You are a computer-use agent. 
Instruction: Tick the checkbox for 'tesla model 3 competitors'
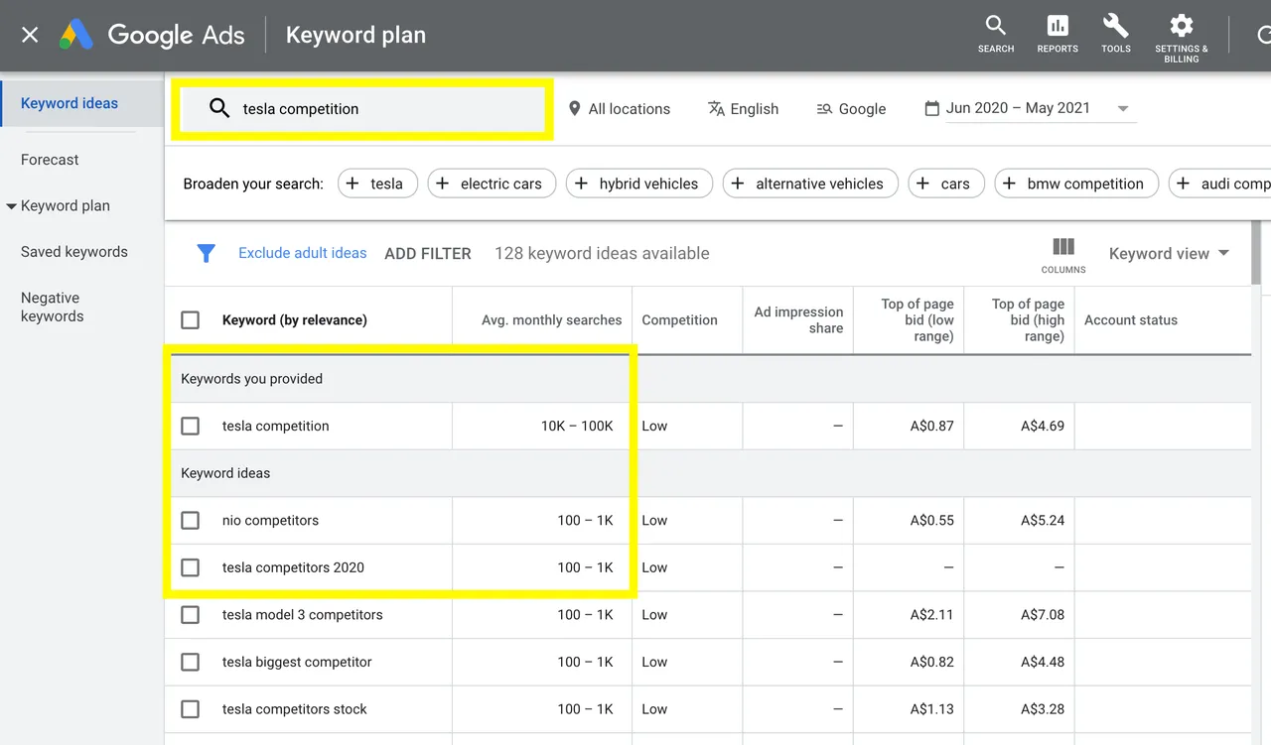click(190, 615)
